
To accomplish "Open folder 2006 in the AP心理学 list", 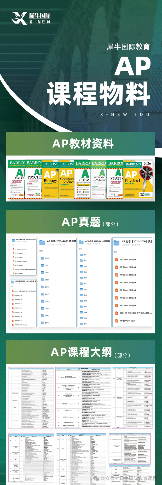I will [84, 312].
